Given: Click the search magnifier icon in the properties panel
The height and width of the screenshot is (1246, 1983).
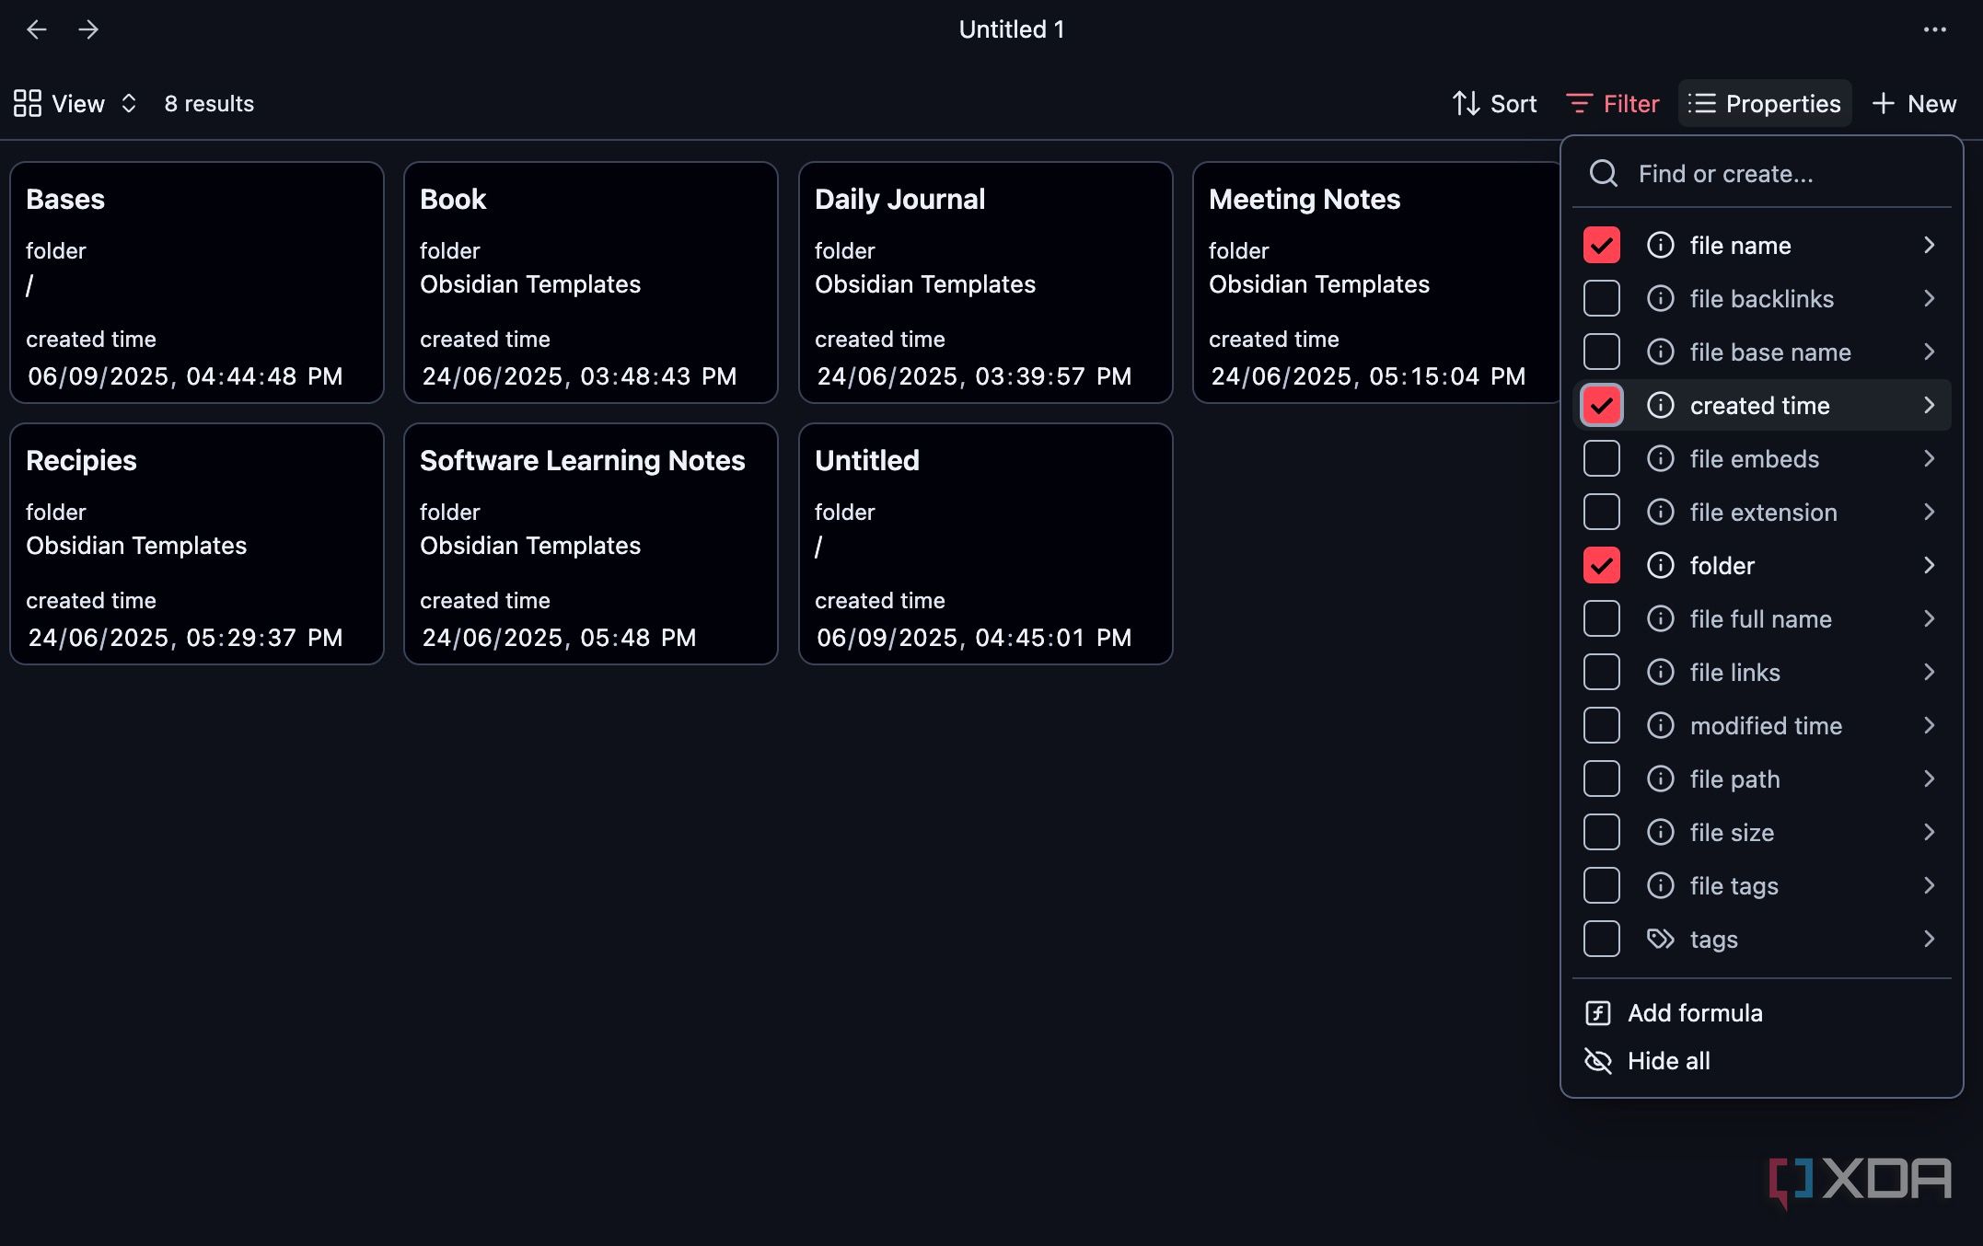Looking at the screenshot, I should pos(1604,173).
